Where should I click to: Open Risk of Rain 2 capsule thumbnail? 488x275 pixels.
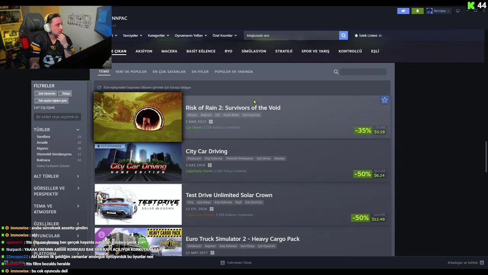(x=138, y=117)
